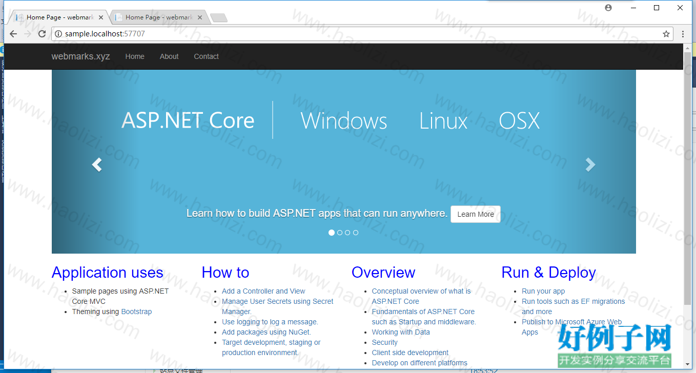The width and height of the screenshot is (696, 373).
Task: Go to the About page in navbar
Action: coord(169,56)
